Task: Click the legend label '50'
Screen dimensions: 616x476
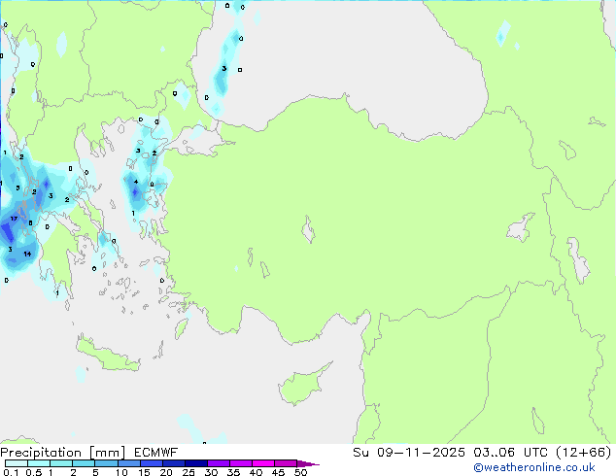Action: (300, 472)
